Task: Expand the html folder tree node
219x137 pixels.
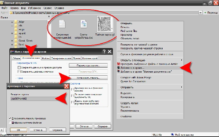Action: (12, 44)
